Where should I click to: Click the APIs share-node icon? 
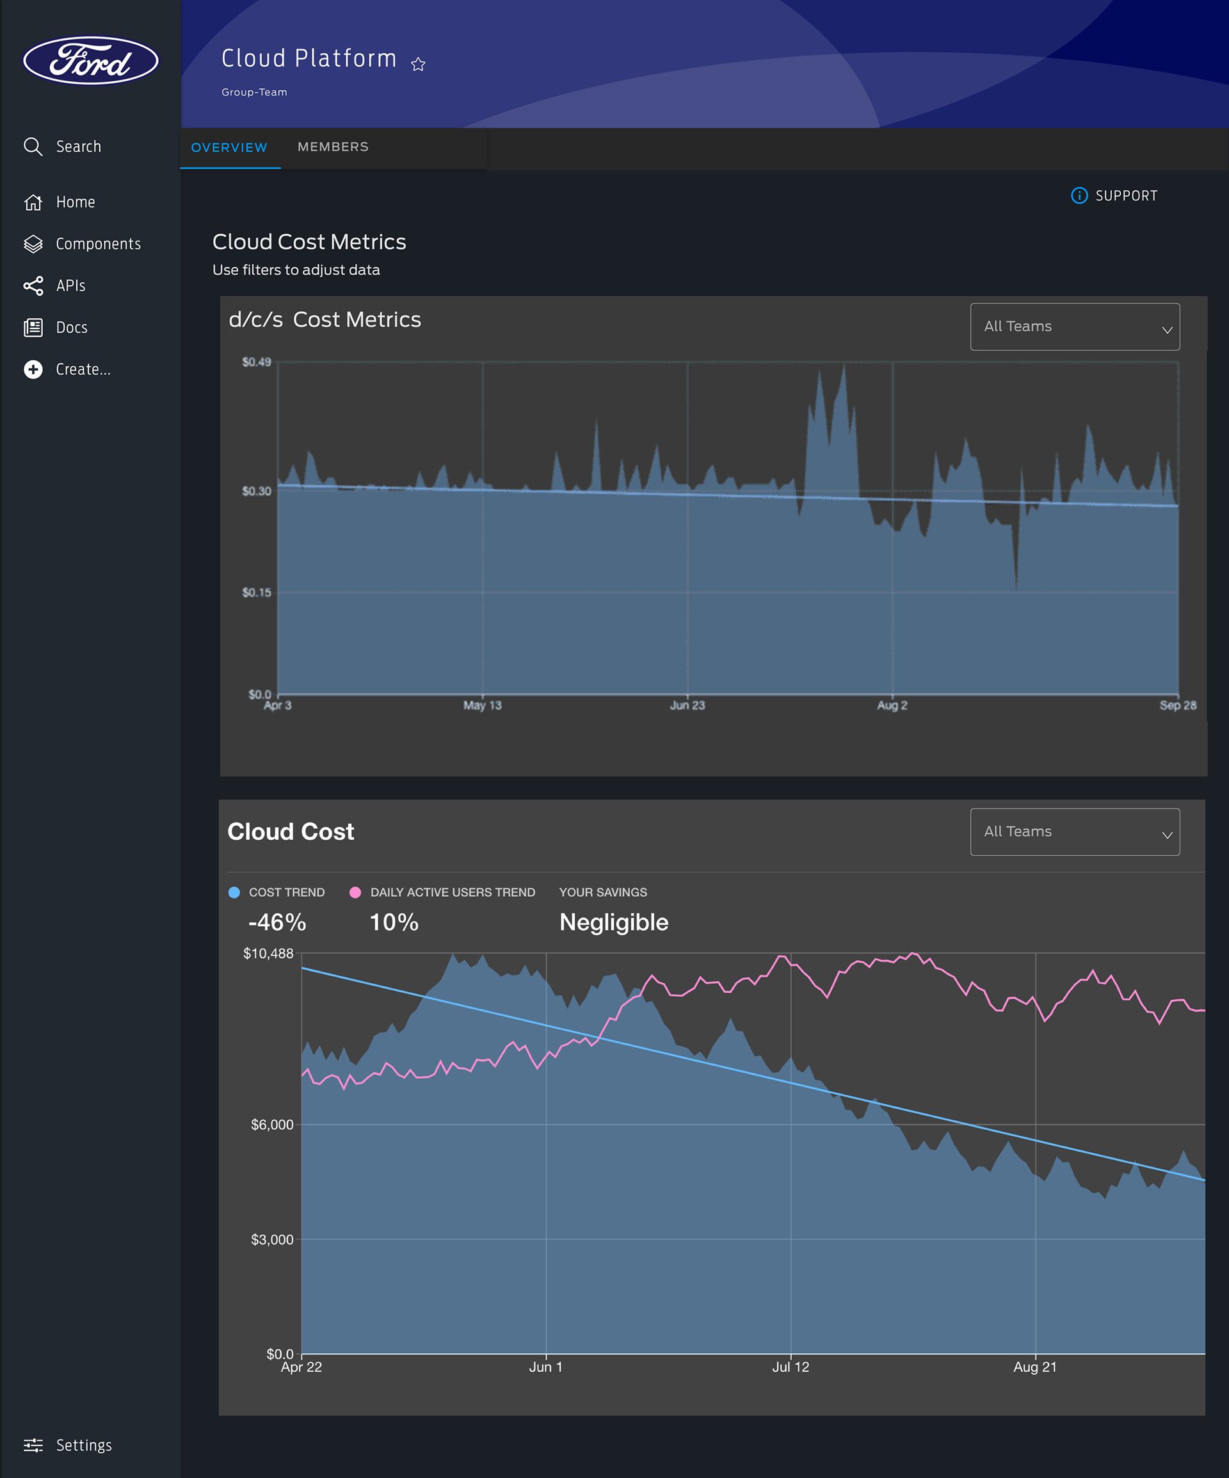[33, 285]
